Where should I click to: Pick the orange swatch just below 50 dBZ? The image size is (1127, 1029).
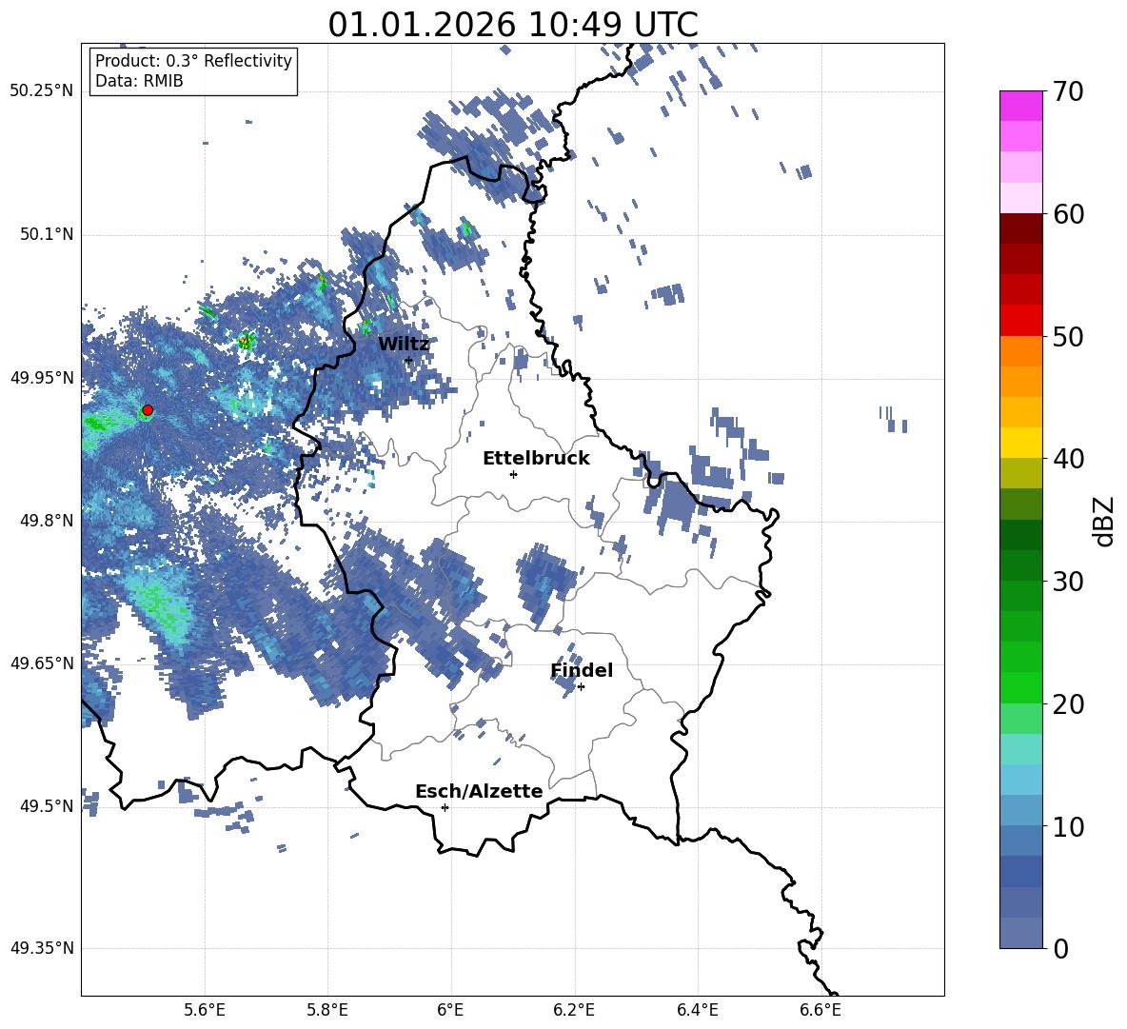[x=1020, y=351]
